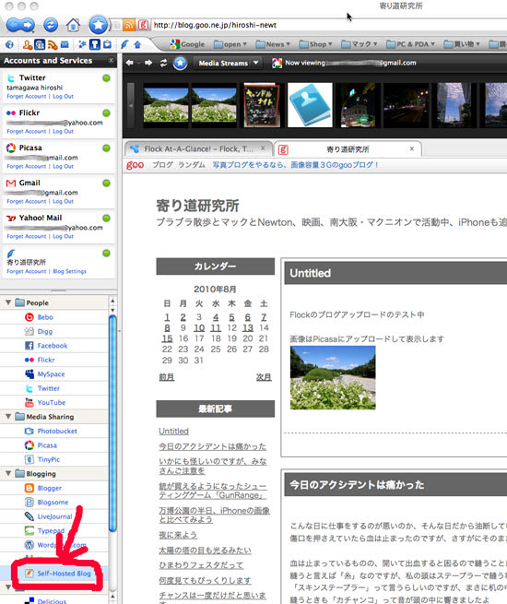Refresh the media bar stream
This screenshot has height=604, width=507.
click(163, 64)
